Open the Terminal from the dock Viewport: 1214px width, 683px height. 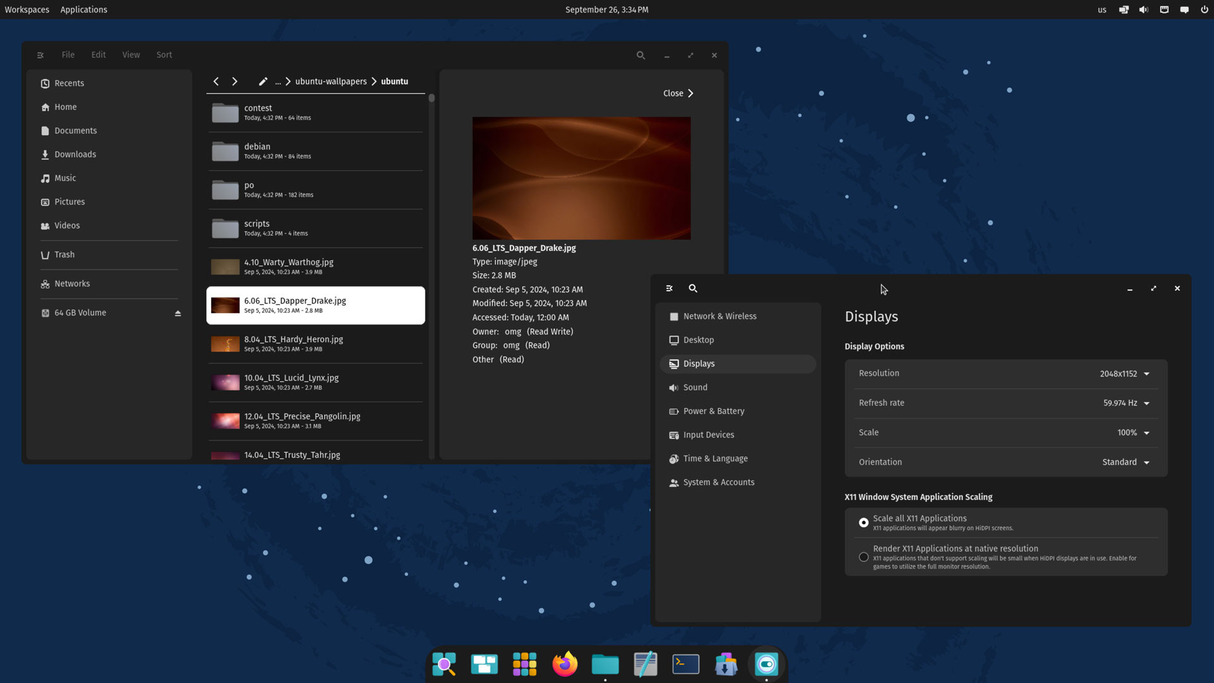(x=685, y=664)
